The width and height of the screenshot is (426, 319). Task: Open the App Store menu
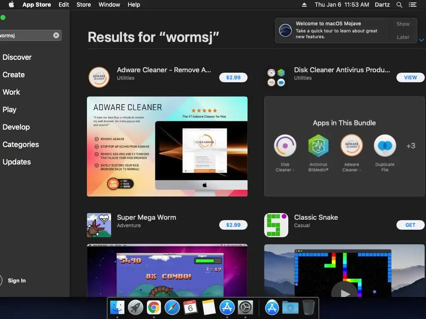coord(37,5)
